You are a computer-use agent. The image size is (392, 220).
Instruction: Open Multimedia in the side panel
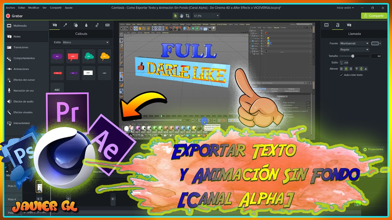click(x=26, y=26)
